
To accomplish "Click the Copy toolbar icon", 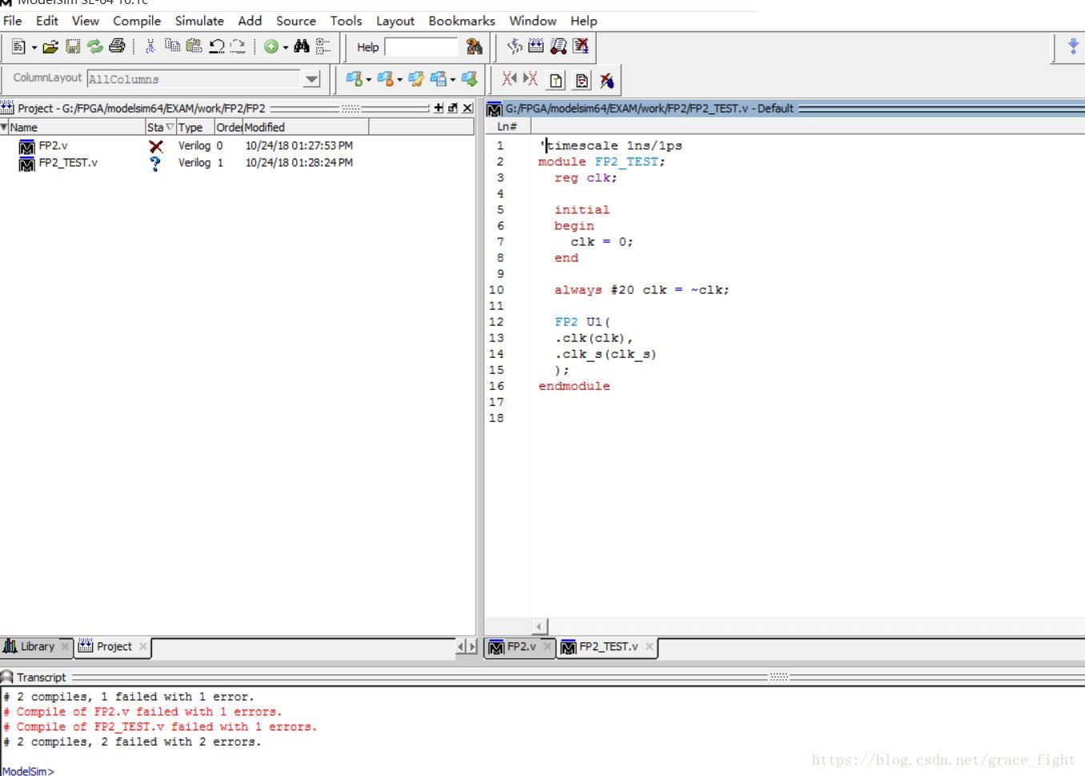I will (172, 46).
